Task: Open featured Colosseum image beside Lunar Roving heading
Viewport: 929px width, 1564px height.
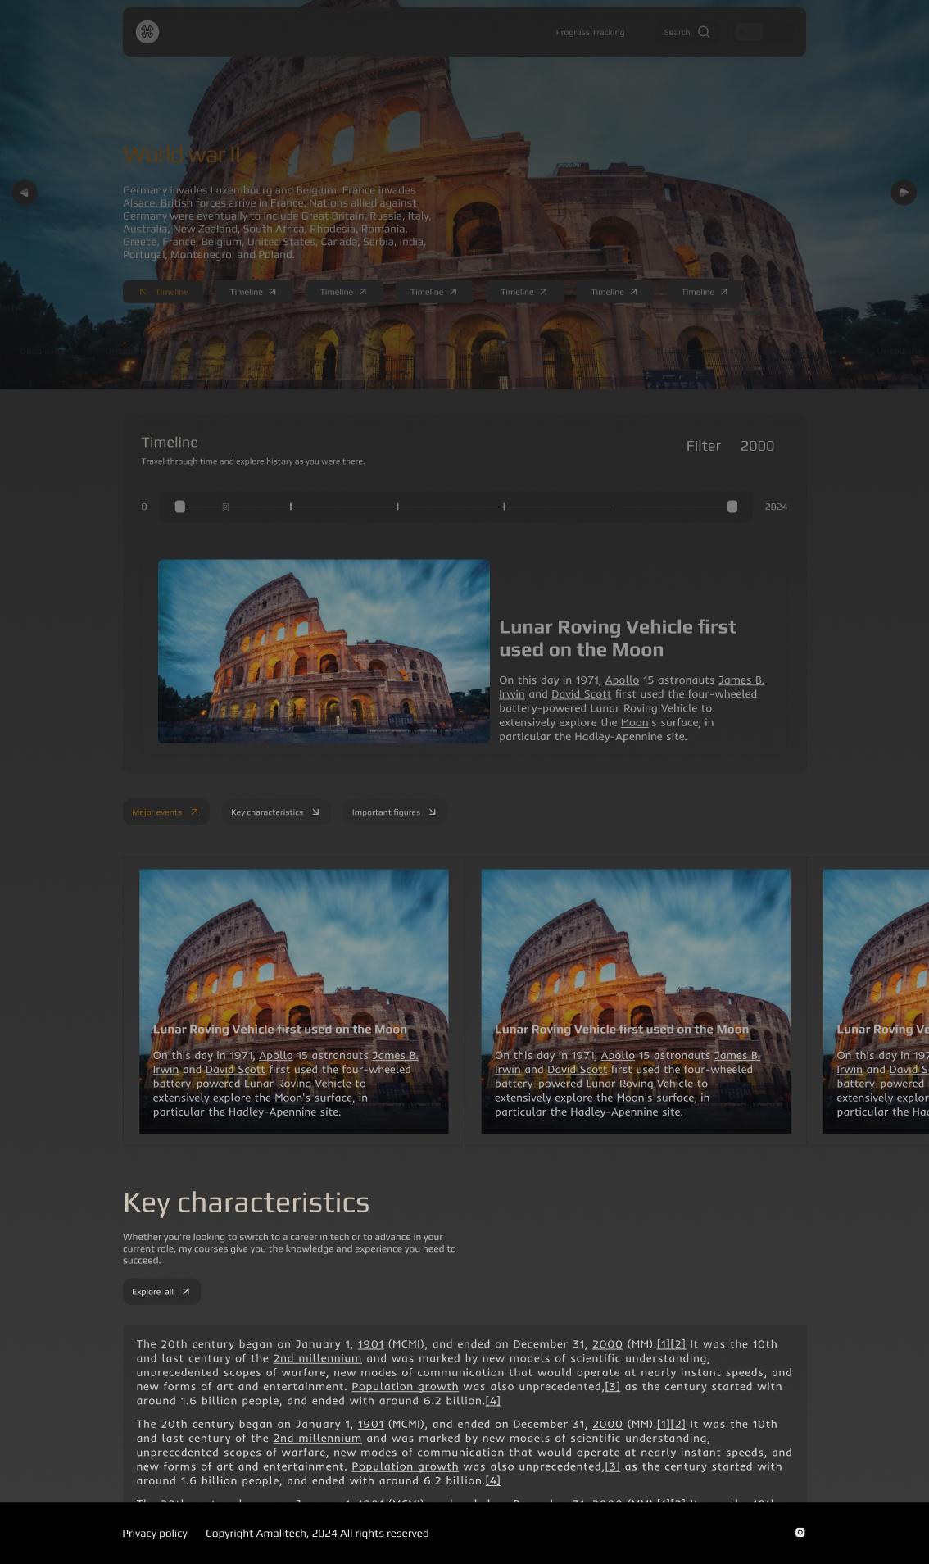Action: [x=324, y=652]
